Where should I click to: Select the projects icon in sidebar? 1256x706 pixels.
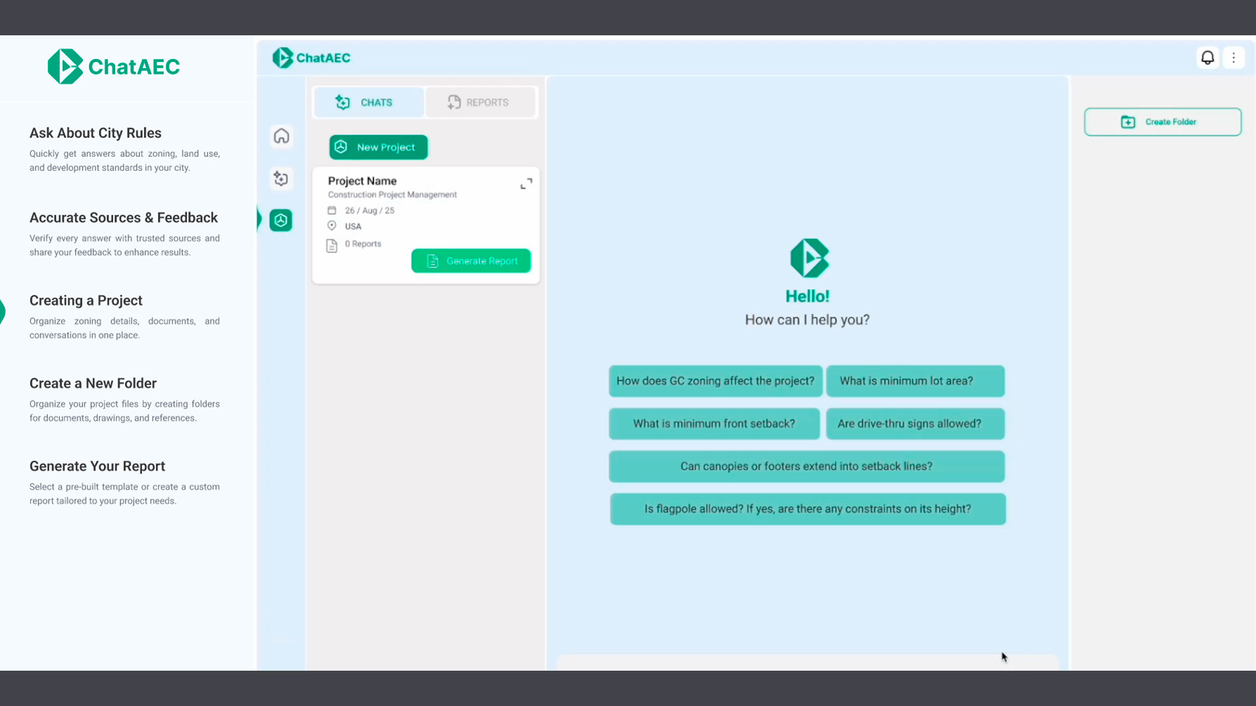(281, 220)
